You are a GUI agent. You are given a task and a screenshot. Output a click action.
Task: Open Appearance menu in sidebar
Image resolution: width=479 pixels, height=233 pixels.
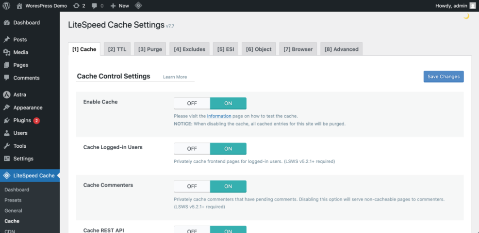click(x=28, y=108)
